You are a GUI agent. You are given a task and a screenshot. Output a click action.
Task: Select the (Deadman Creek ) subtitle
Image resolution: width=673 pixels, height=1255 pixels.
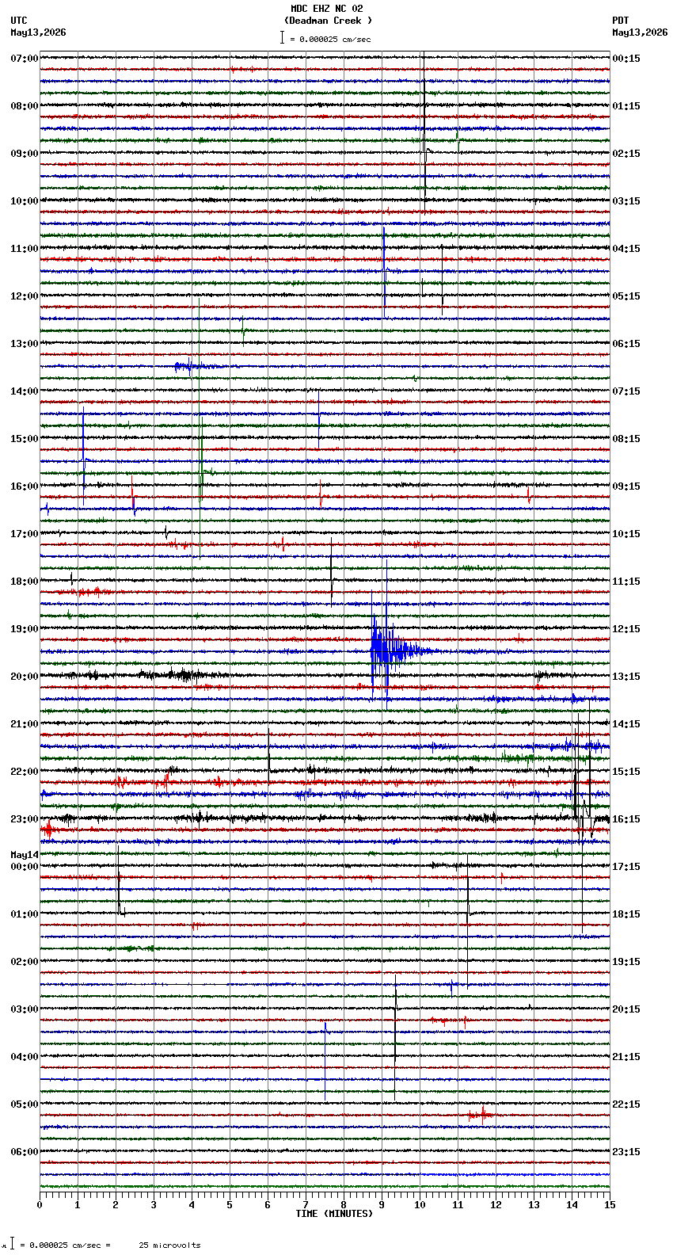pyautogui.click(x=328, y=21)
